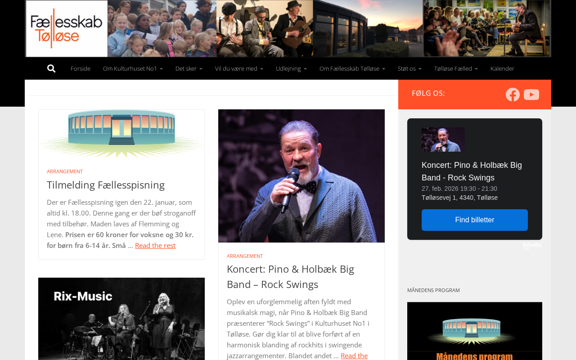Open the YouTube channel icon
The width and height of the screenshot is (576, 360).
(531, 94)
